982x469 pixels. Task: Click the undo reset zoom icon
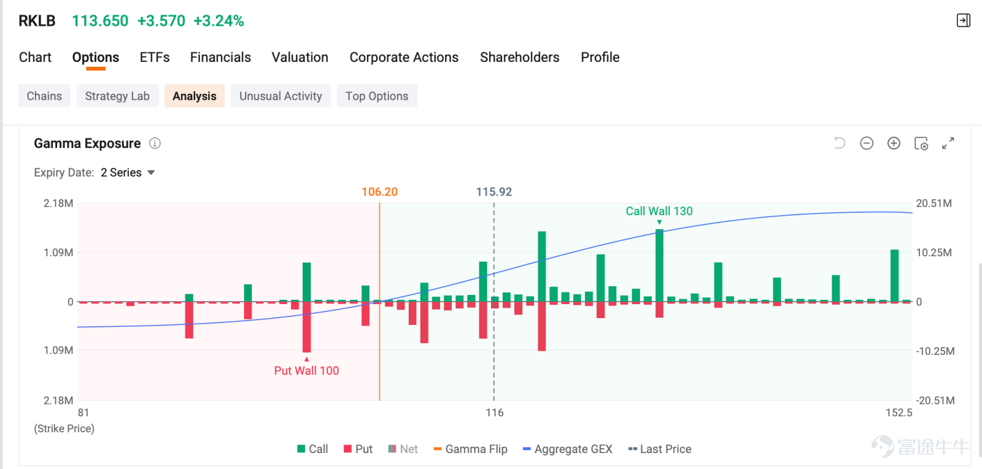pos(840,143)
